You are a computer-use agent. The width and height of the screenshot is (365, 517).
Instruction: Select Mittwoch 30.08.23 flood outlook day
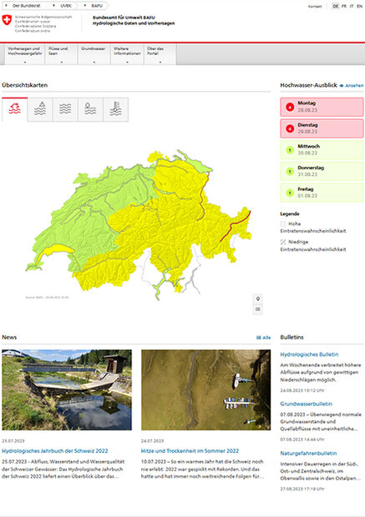322,150
